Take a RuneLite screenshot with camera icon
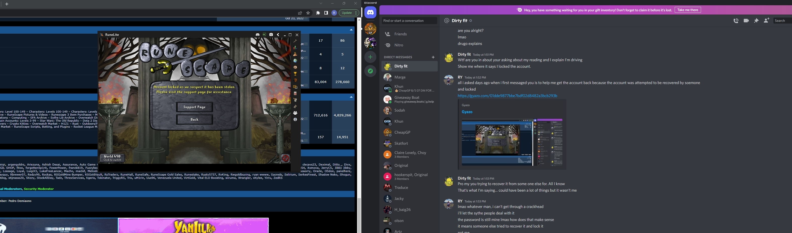Image resolution: width=792 pixels, height=233 pixels. click(271, 35)
